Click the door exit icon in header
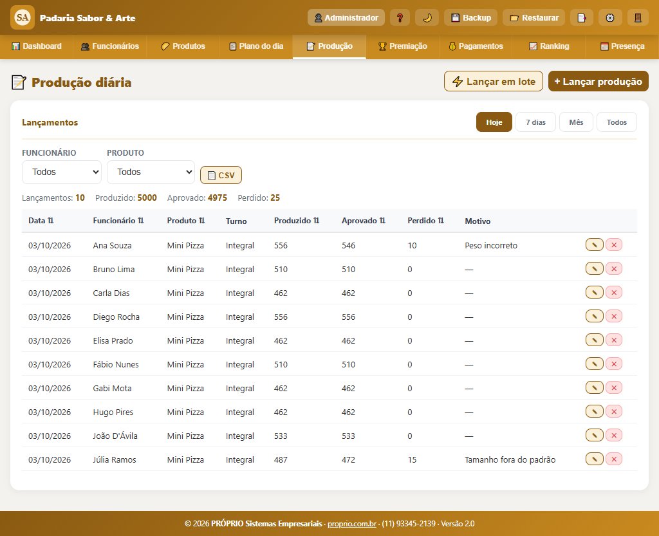Viewport: 659px width, 536px height. (638, 17)
